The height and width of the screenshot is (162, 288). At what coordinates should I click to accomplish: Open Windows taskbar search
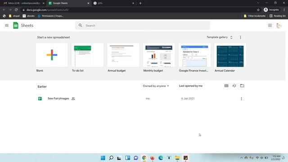111,158
